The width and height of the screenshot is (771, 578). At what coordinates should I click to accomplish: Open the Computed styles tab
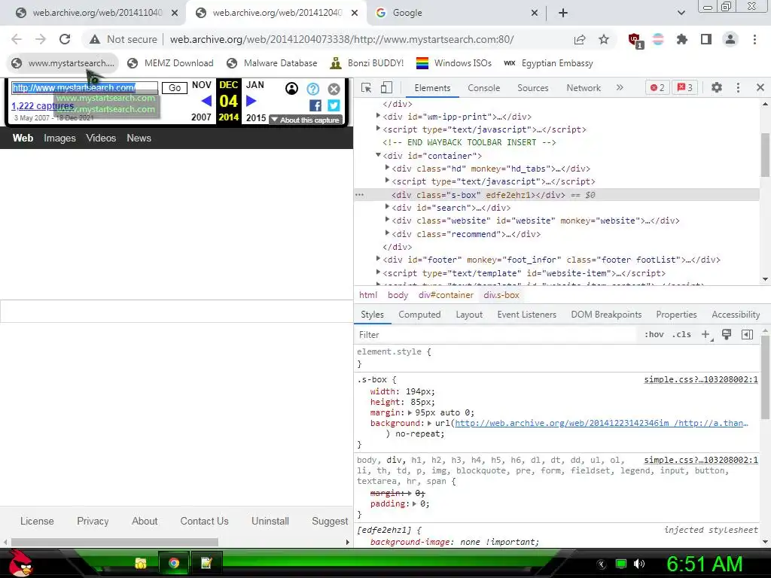click(x=419, y=315)
